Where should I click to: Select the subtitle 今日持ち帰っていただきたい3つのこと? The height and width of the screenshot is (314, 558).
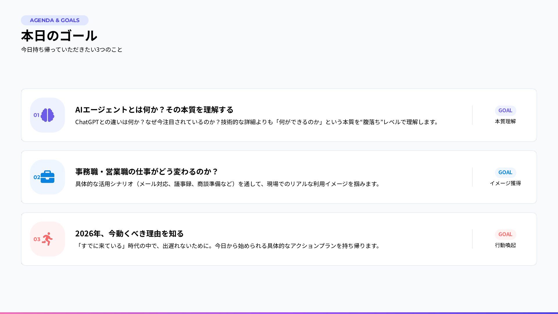coord(71,50)
